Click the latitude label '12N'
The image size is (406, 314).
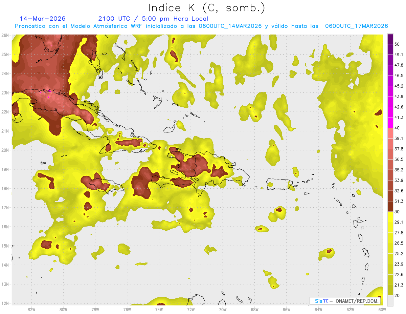point(5,303)
